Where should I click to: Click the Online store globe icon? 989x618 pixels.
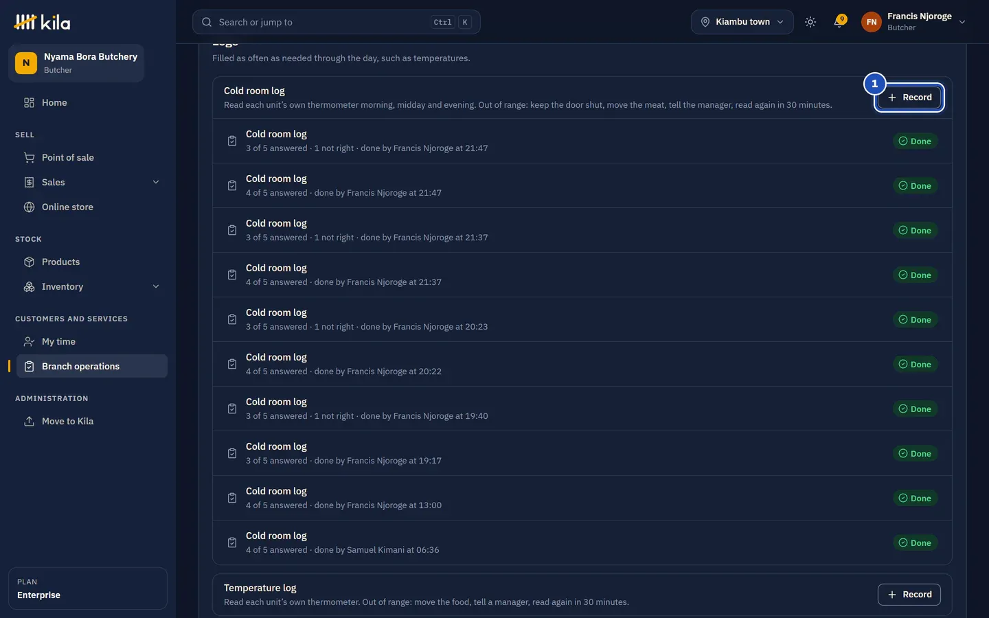(x=29, y=207)
